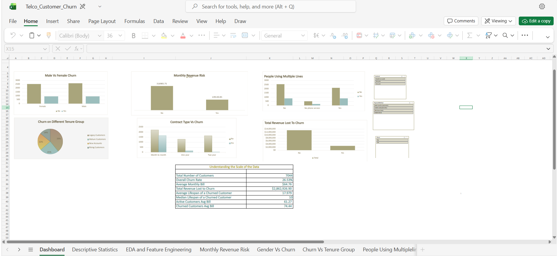Viewport: 558px width, 256px height.
Task: Open more font options ellipsis
Action: [201, 35]
